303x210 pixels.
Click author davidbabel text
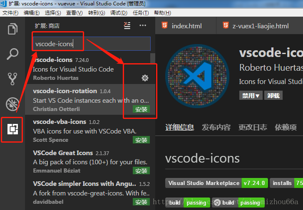(48, 202)
